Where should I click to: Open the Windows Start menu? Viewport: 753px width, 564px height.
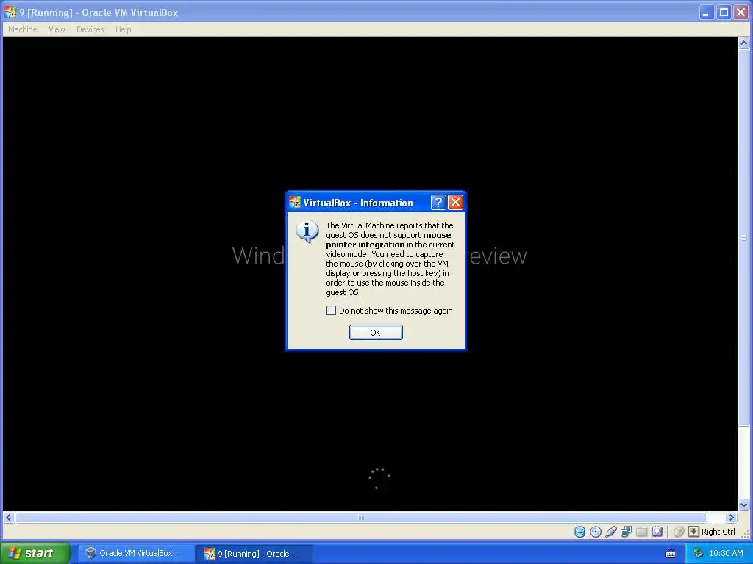tap(35, 553)
